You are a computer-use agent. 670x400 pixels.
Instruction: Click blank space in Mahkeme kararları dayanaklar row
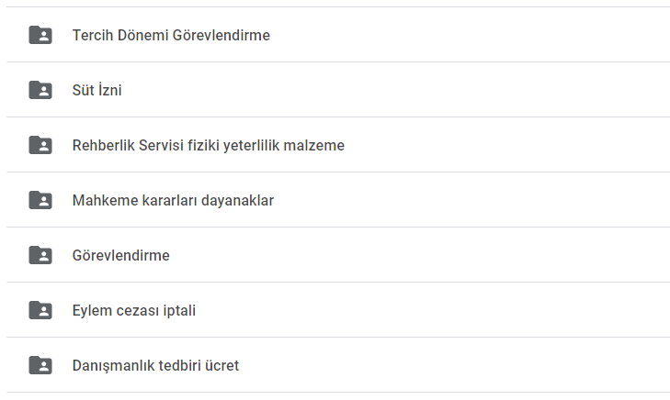pyautogui.click(x=470, y=200)
